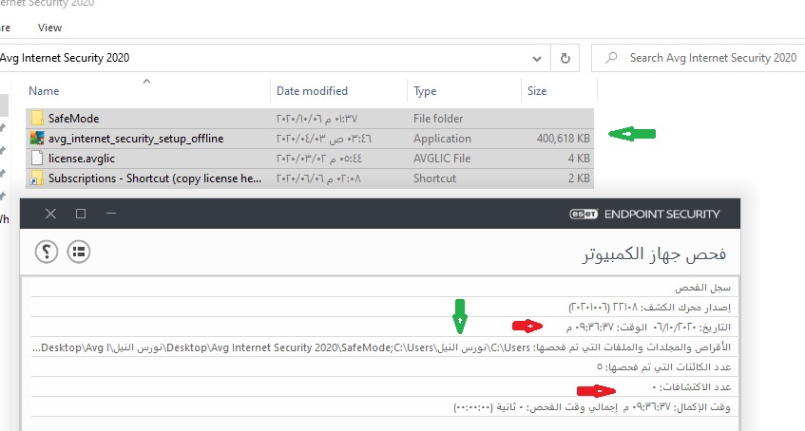Sort files by Name column header
This screenshot has width=805, height=431.
[x=45, y=91]
